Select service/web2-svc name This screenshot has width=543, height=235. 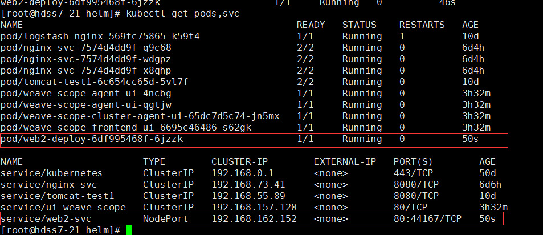[46, 219]
